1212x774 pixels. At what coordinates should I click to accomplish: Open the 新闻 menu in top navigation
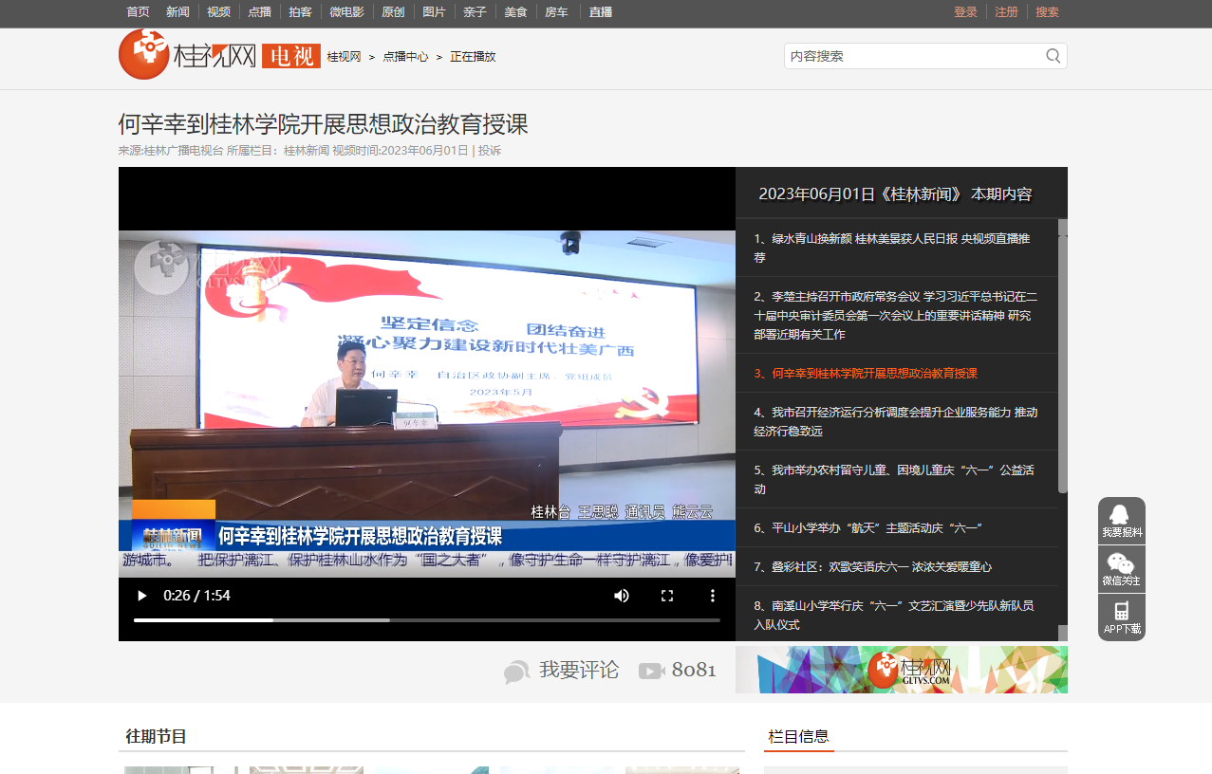tap(177, 12)
